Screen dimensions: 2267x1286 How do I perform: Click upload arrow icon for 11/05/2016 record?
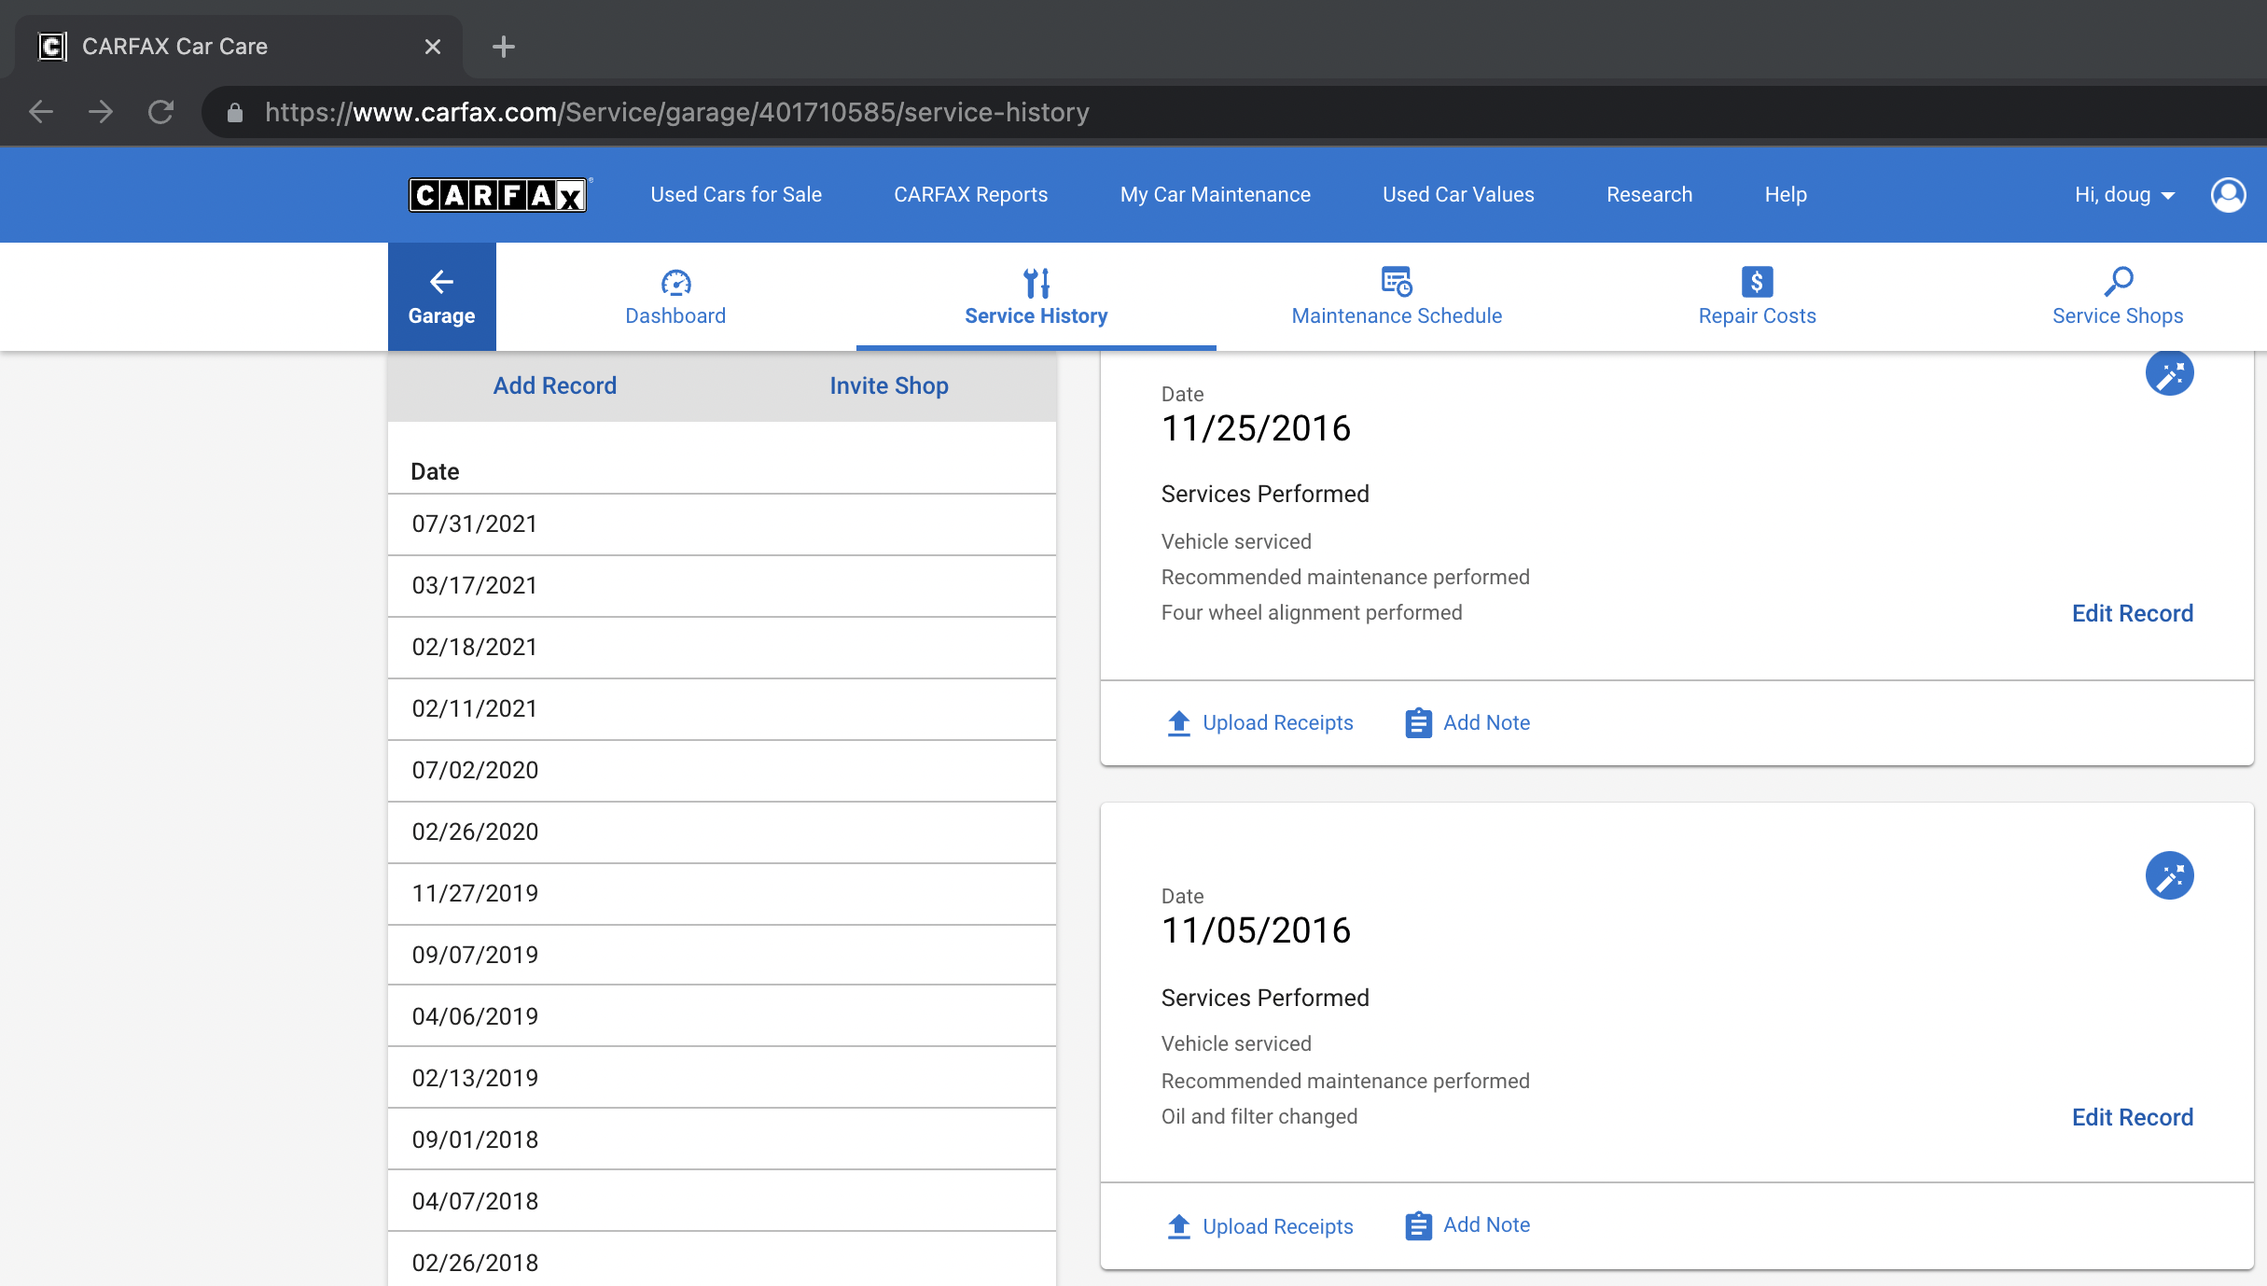pos(1178,1226)
